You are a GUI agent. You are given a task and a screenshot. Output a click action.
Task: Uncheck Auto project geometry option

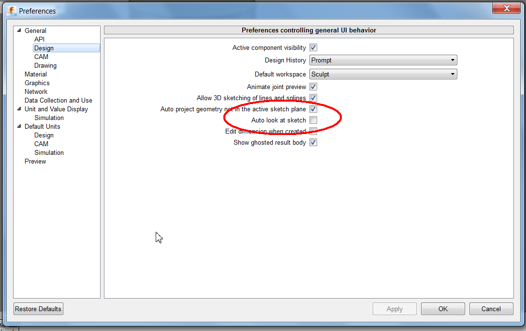pyautogui.click(x=313, y=108)
